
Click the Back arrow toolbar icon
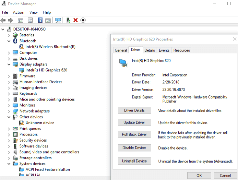coord(3,20)
